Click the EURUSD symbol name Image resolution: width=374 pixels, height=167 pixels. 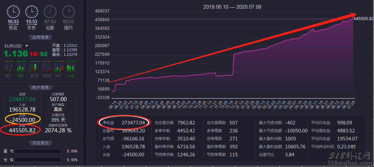tap(13, 46)
